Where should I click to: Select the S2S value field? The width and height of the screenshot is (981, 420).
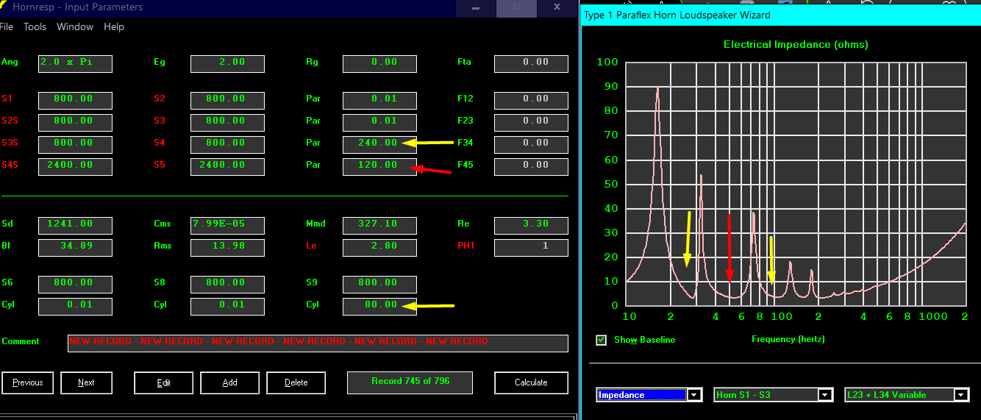click(x=75, y=122)
